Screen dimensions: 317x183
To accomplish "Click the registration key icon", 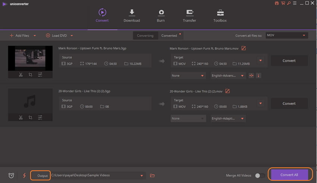I will (x=289, y=3).
